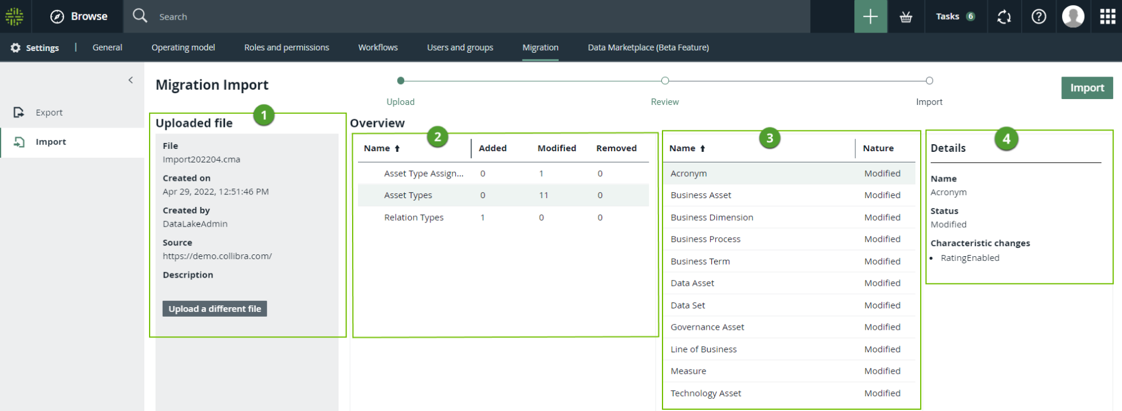Open the data basket icon
Screen dimensions: 1122x411
coord(906,17)
